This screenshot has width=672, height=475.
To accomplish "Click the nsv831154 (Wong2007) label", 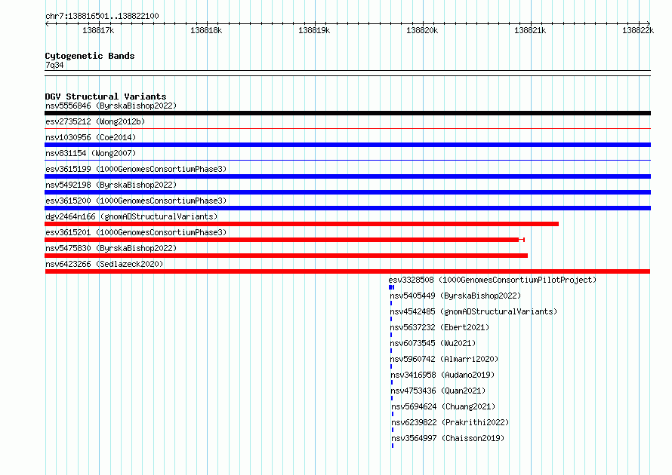I will click(x=91, y=153).
